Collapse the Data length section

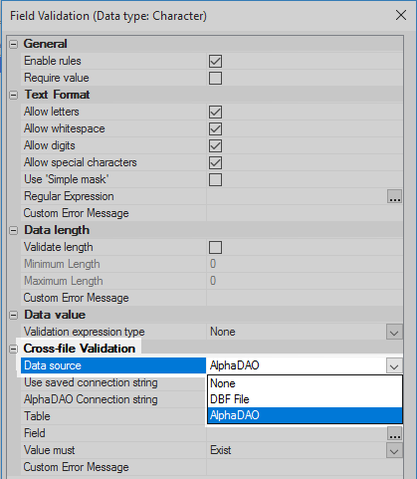tap(13, 230)
